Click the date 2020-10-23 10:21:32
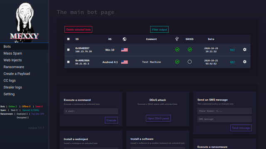266x149 pixels. tap(211, 50)
